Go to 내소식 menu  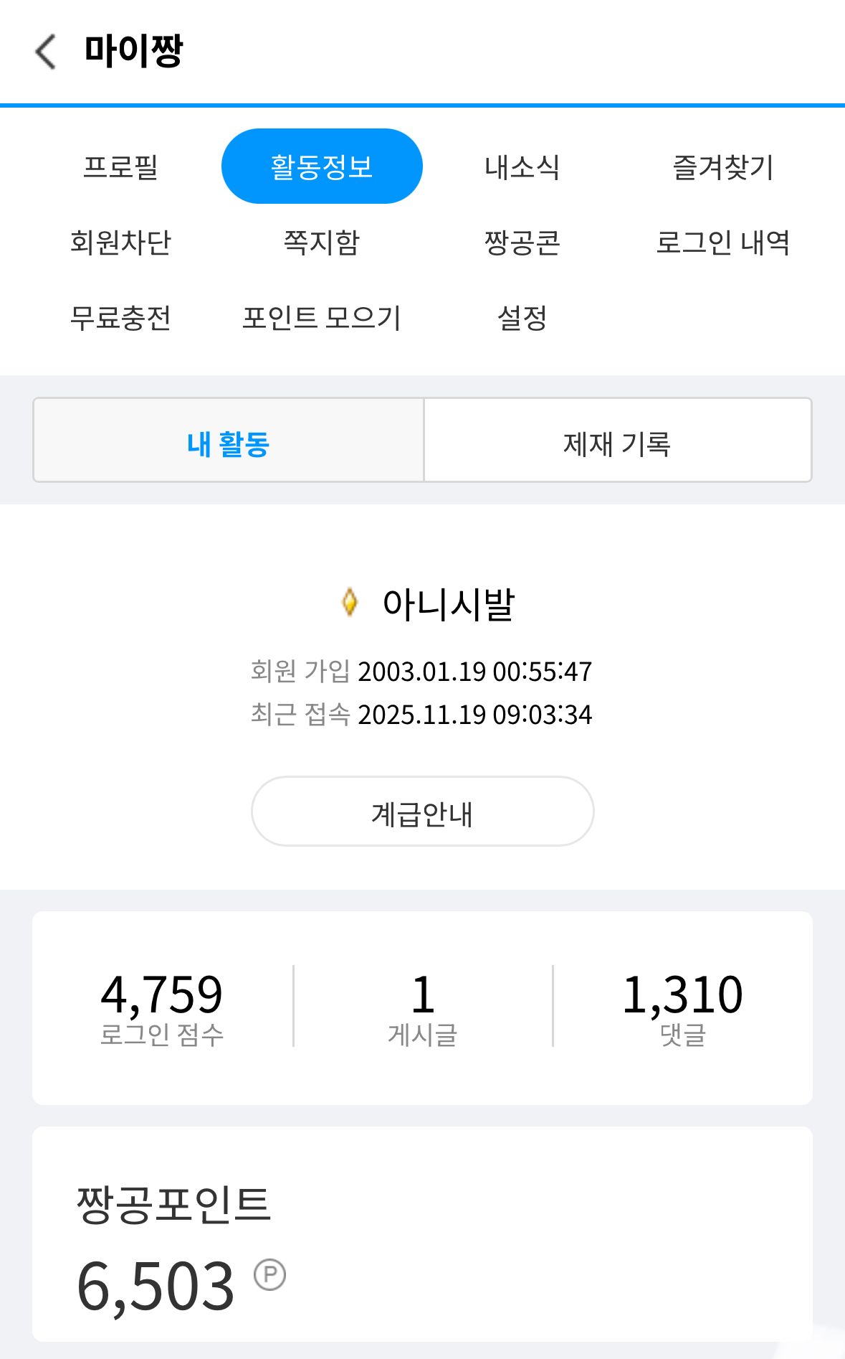[x=522, y=167]
